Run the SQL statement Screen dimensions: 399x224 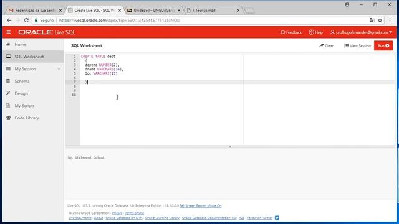pyautogui.click(x=383, y=45)
